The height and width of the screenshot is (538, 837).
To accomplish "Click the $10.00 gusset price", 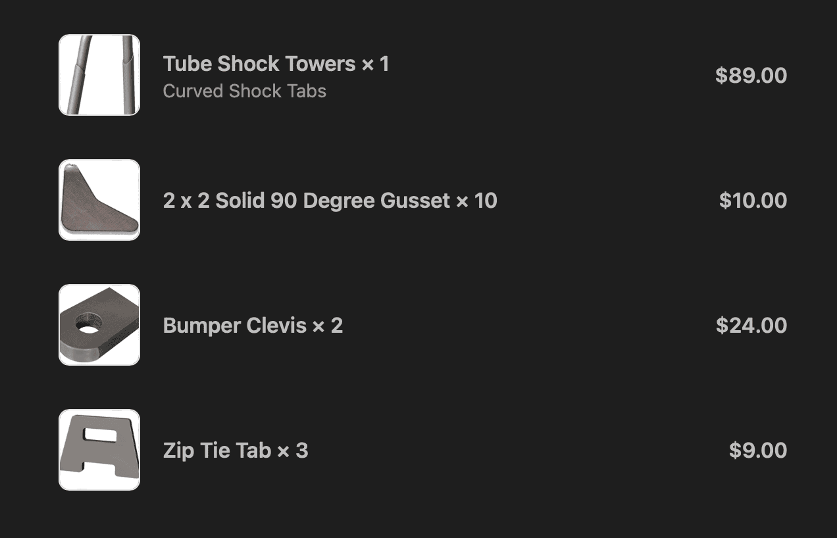I will click(753, 201).
